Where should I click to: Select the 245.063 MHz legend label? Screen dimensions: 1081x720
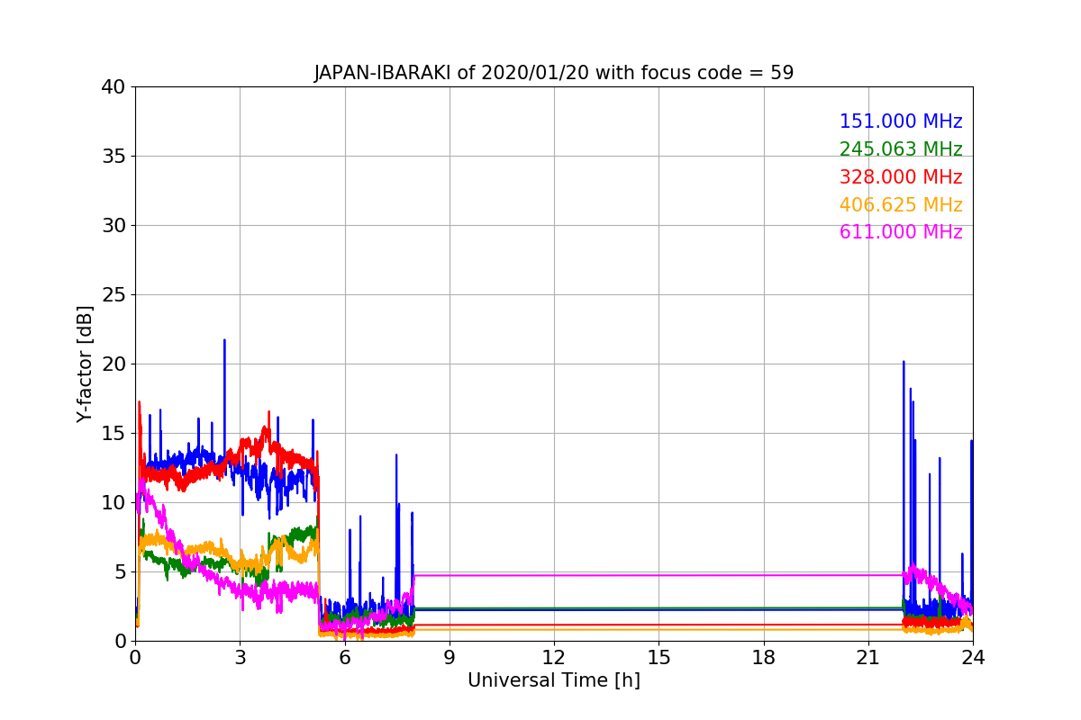(901, 149)
